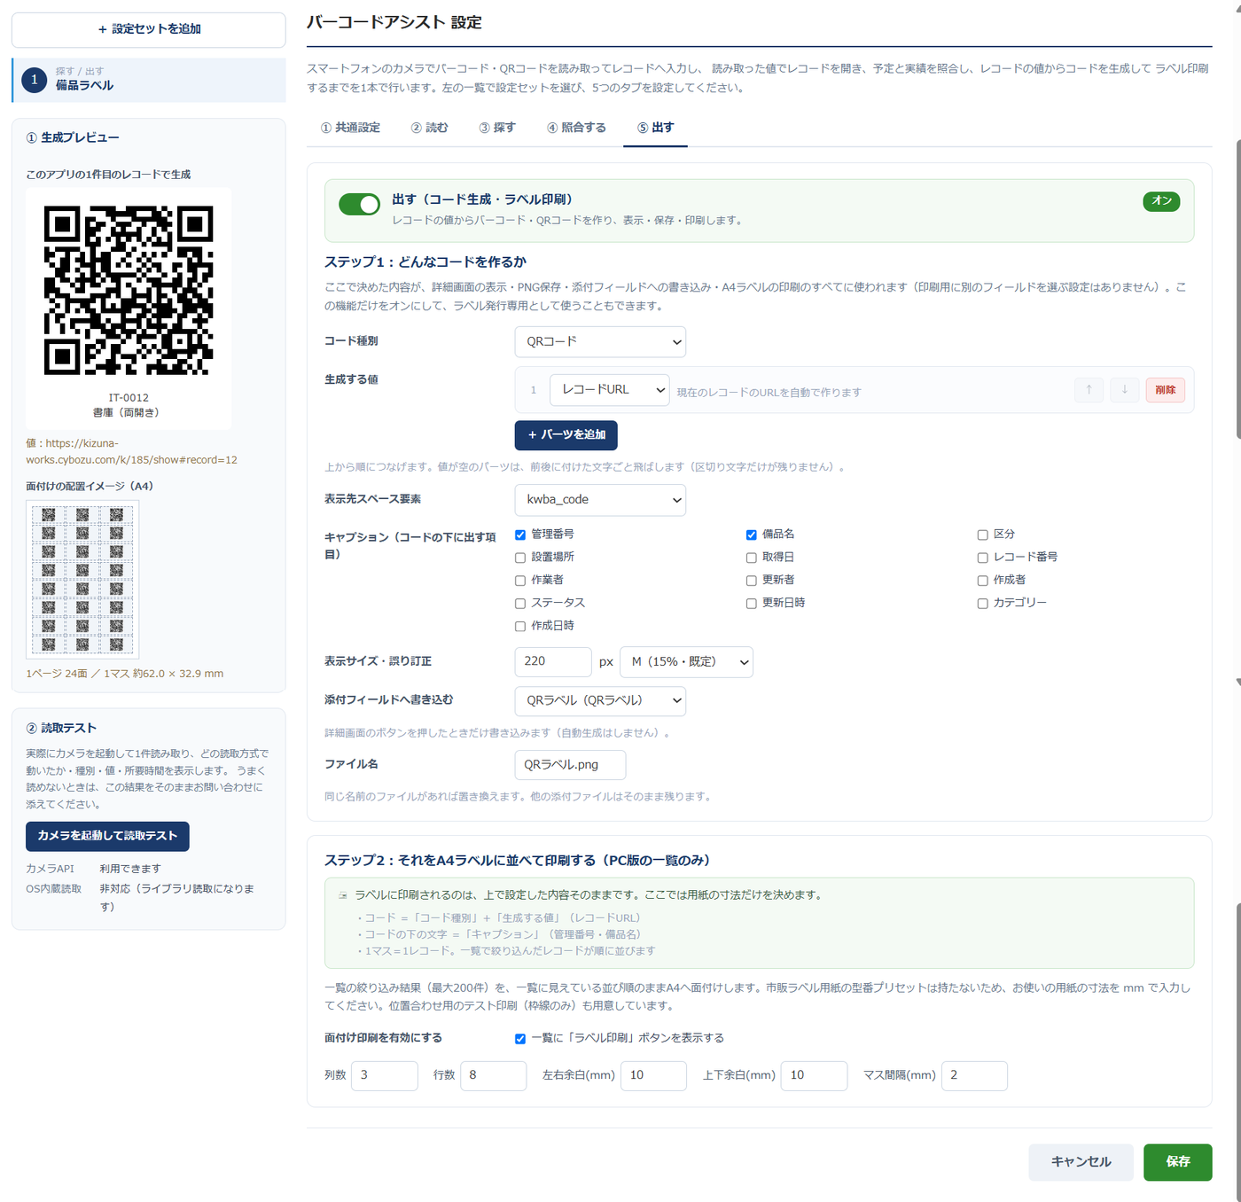The height and width of the screenshot is (1202, 1241).
Task: Switch to the ④ 照合する tab
Action: pyautogui.click(x=576, y=128)
